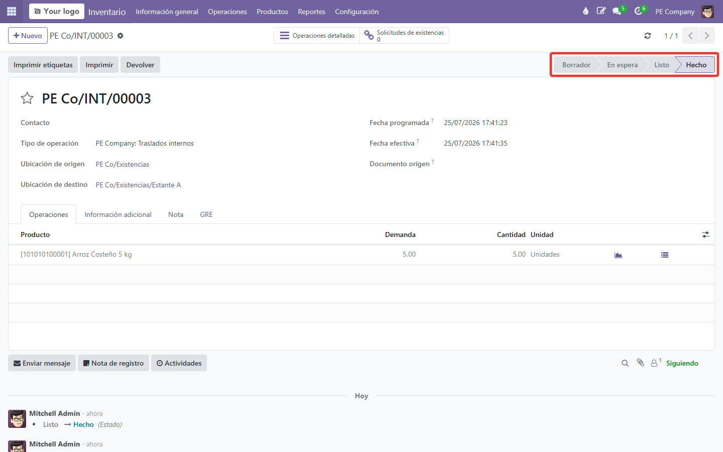This screenshot has height=452, width=723.
Task: Open column settings adjust icon
Action: click(705, 235)
